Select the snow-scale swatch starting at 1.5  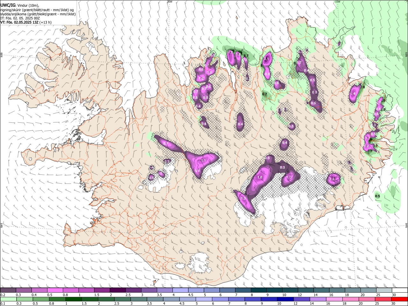coord(102,290)
